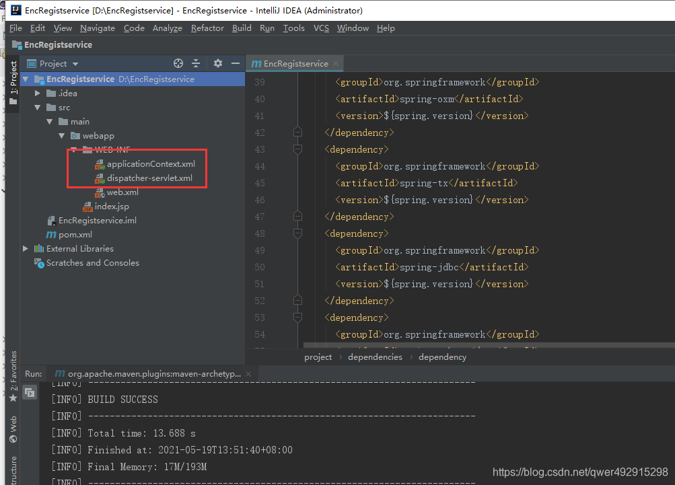Toggle code fold at line 48
675x485 pixels.
(x=297, y=233)
